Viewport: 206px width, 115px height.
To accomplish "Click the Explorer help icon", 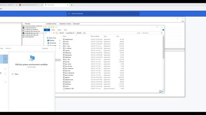I will [163, 30].
